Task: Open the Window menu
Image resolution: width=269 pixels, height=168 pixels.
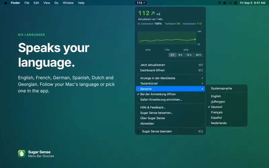Action: click(x=68, y=3)
